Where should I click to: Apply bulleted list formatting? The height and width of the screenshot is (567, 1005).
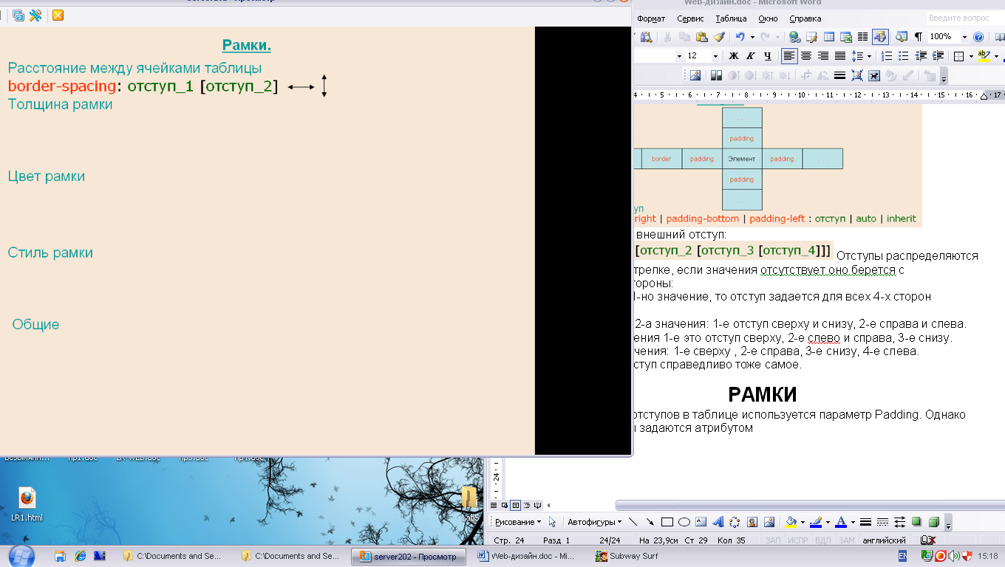point(904,56)
